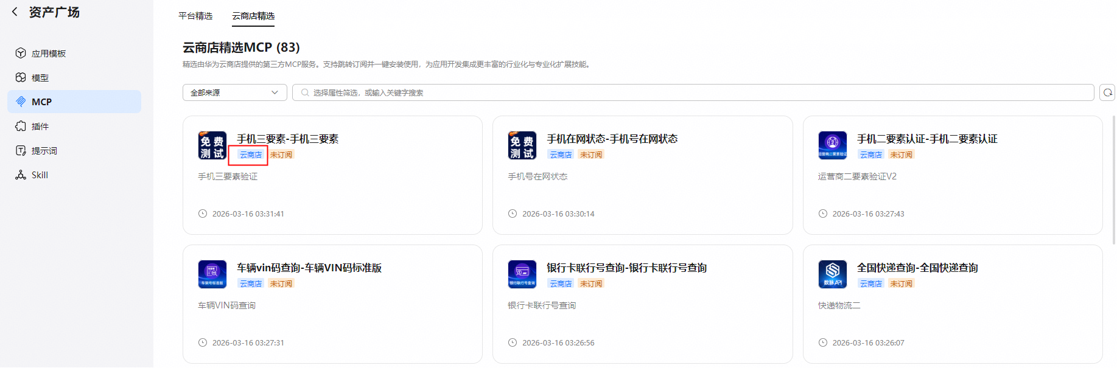Click 未订阅 tag on 手机二要素认证 card

point(902,155)
